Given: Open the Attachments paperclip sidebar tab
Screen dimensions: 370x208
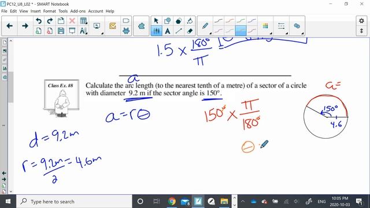Looking at the screenshot, I should click(5, 60).
